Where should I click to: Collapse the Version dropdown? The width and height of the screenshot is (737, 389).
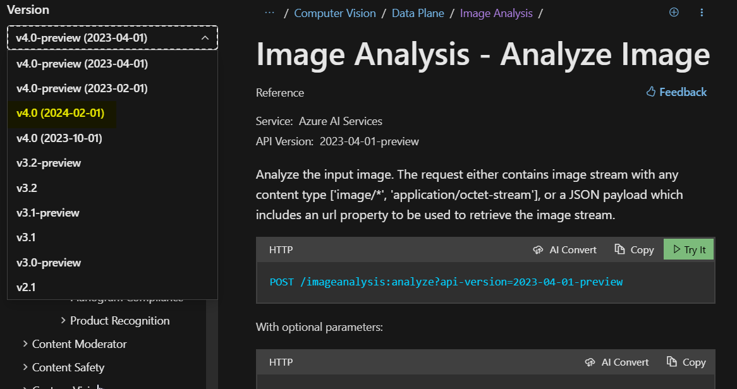click(x=205, y=37)
